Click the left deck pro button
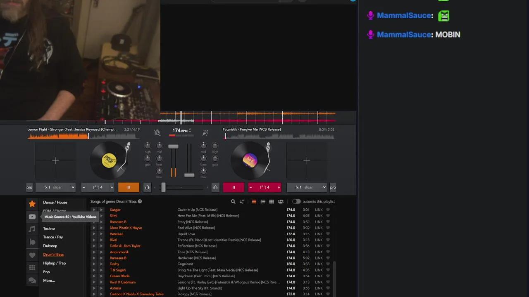 coord(29,187)
